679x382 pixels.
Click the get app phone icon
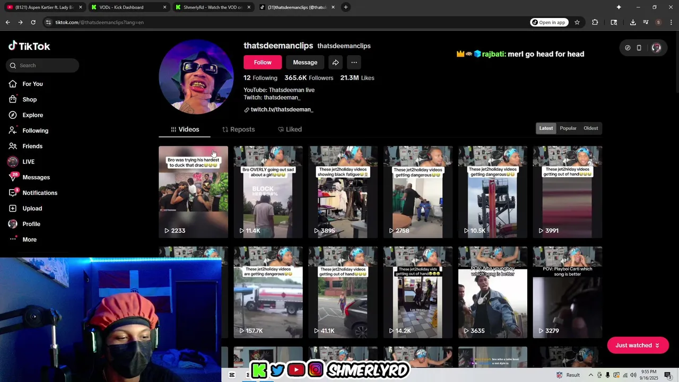pos(639,48)
